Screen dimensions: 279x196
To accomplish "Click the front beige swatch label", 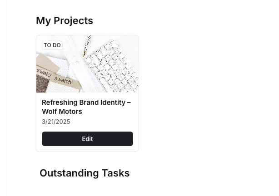I will pyautogui.click(x=65, y=82).
